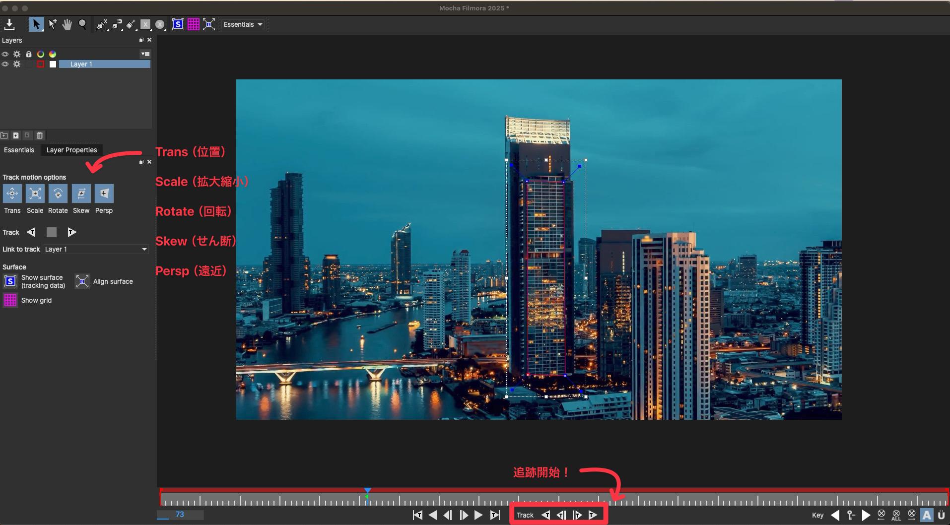Toggle Persp (perspective) motion tracking option
The image size is (950, 525).
click(104, 194)
